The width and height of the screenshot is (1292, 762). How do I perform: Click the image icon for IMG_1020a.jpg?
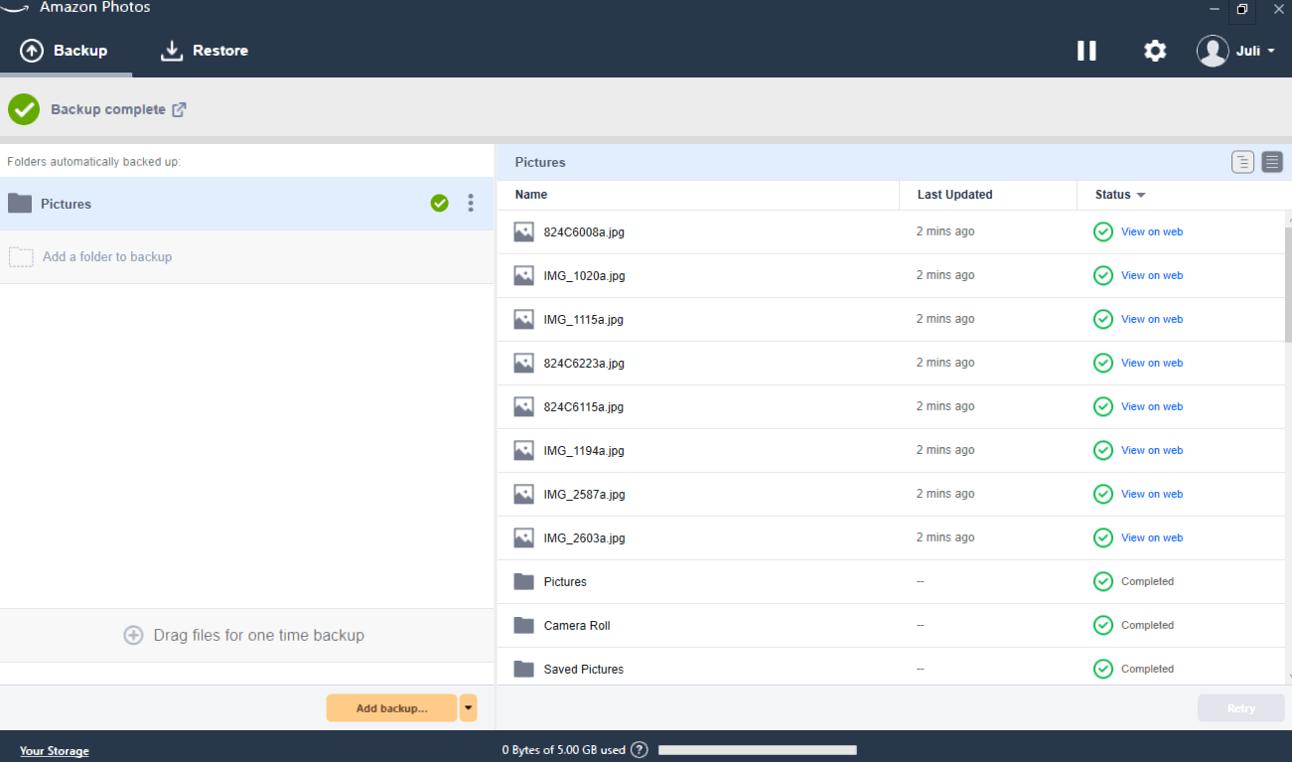(524, 275)
